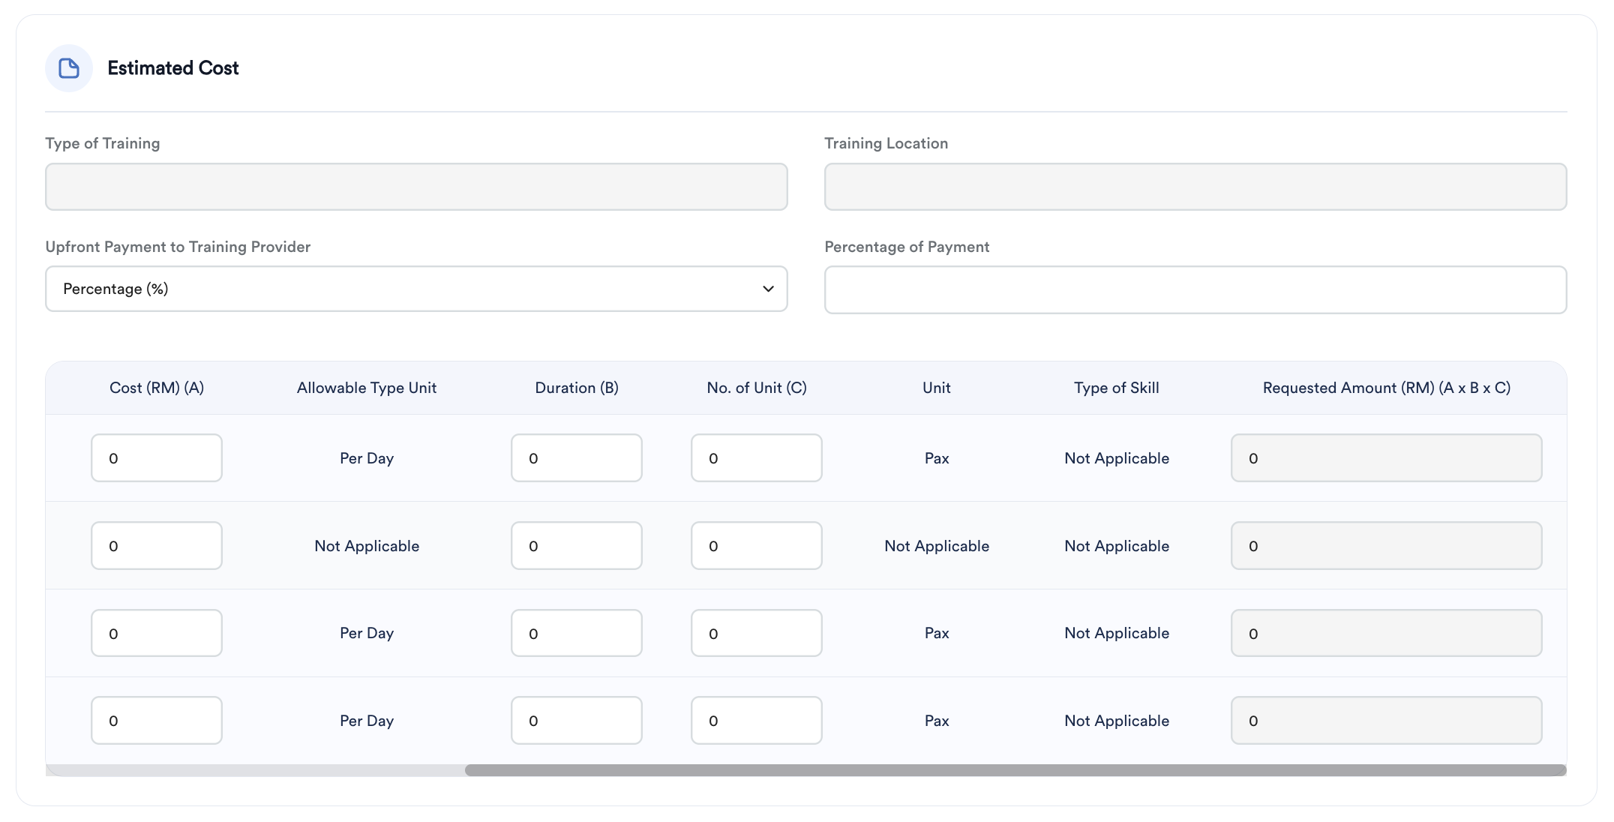Click first row Cost (RM) (A) input
This screenshot has width=1614, height=822.
156,458
